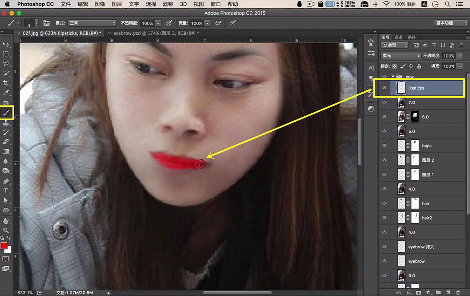
Task: Open the blend mode dropdown 柔光
Action: click(401, 56)
